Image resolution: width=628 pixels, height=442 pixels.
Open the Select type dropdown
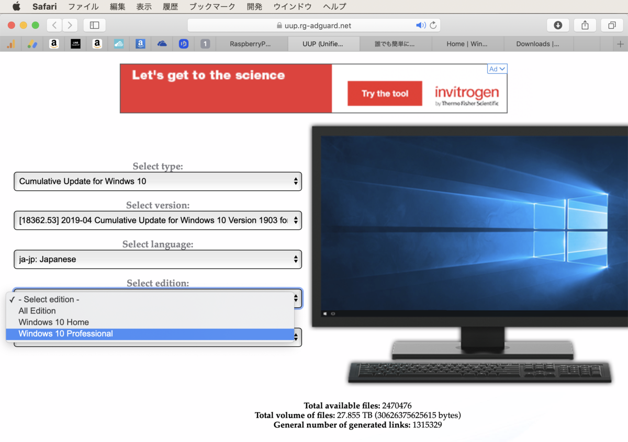coord(158,181)
